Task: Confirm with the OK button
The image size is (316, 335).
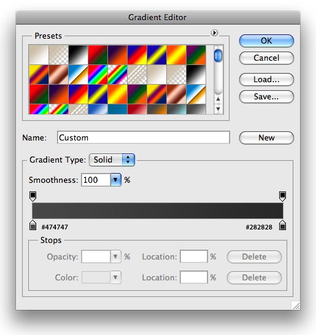Action: coord(266,41)
